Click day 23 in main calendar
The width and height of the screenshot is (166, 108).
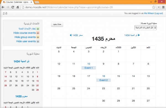click(x=103, y=88)
